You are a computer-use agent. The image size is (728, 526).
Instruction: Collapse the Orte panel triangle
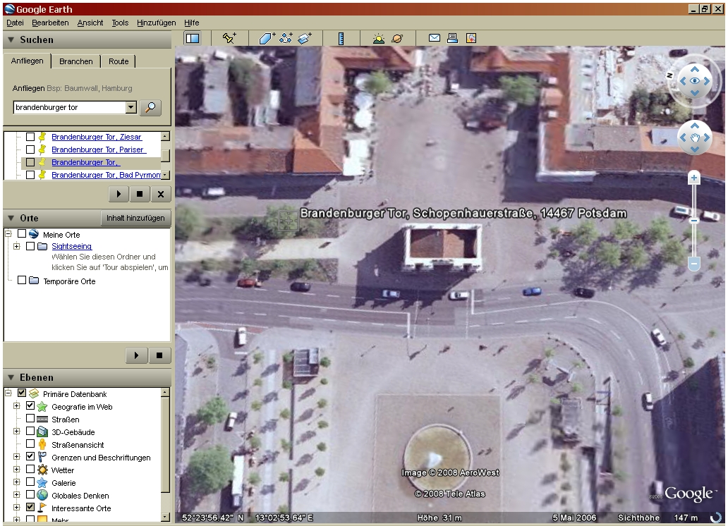[x=11, y=218]
